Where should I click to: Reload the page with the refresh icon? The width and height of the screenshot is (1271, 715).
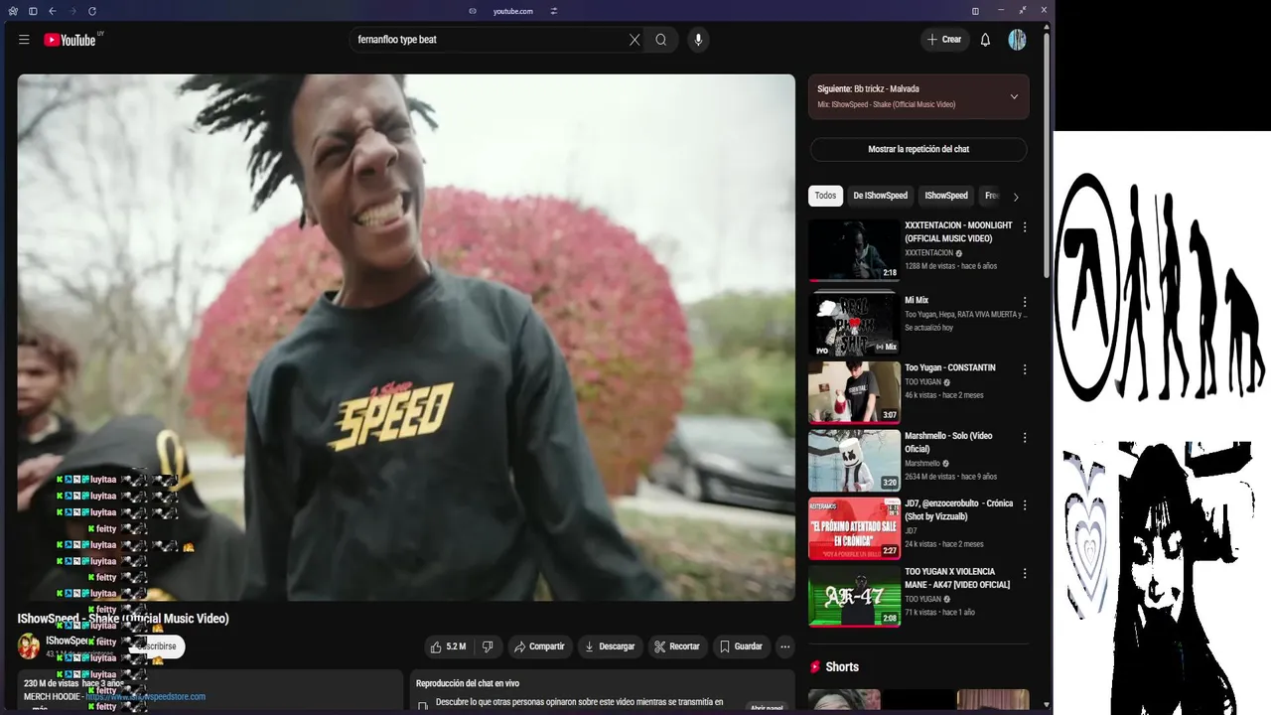(x=92, y=11)
